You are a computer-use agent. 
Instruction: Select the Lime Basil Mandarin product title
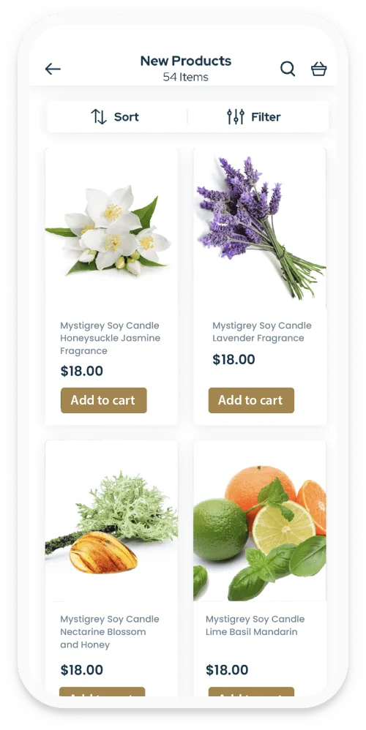[x=255, y=625]
